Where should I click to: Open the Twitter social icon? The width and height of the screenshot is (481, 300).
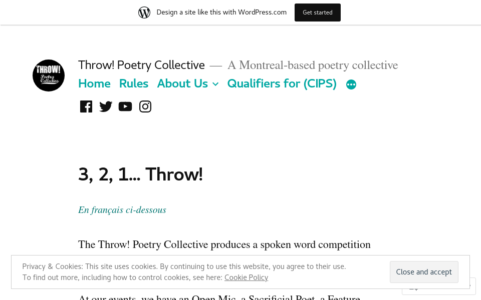click(106, 106)
